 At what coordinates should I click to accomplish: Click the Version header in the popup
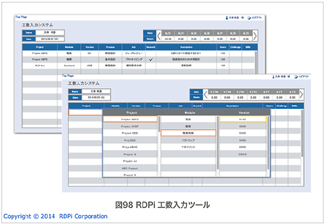tap(244, 113)
